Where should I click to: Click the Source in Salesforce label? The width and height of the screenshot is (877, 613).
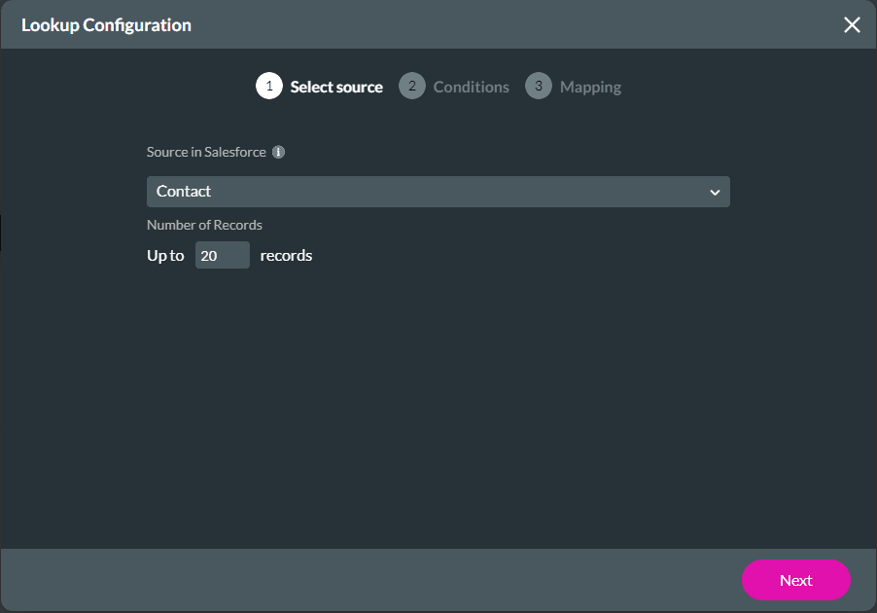point(206,152)
